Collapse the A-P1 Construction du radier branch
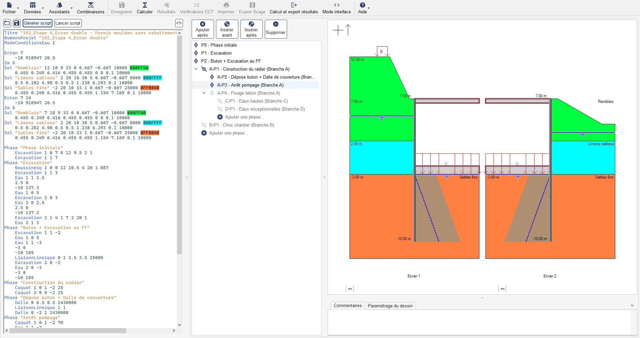The width and height of the screenshot is (640, 338). click(x=196, y=69)
